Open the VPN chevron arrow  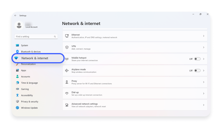204,47
